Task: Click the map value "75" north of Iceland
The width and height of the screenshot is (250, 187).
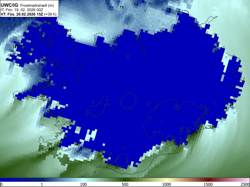Action: (x=121, y=7)
